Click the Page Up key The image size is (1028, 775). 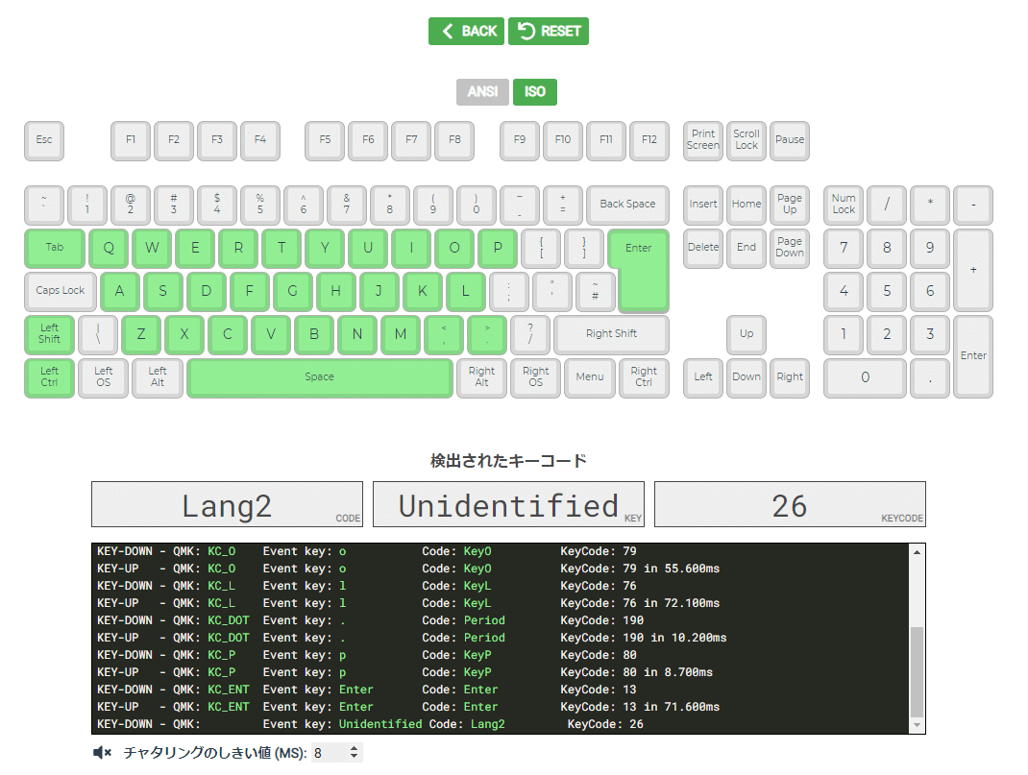pyautogui.click(x=790, y=205)
